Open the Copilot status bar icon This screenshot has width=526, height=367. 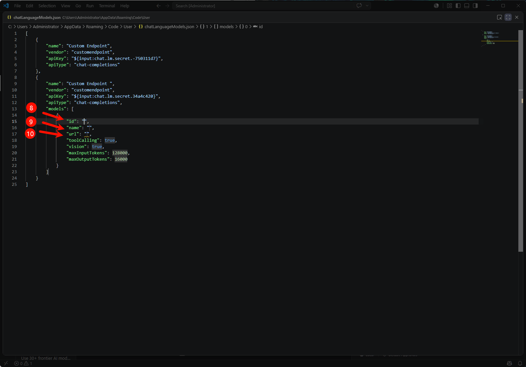tap(509, 363)
